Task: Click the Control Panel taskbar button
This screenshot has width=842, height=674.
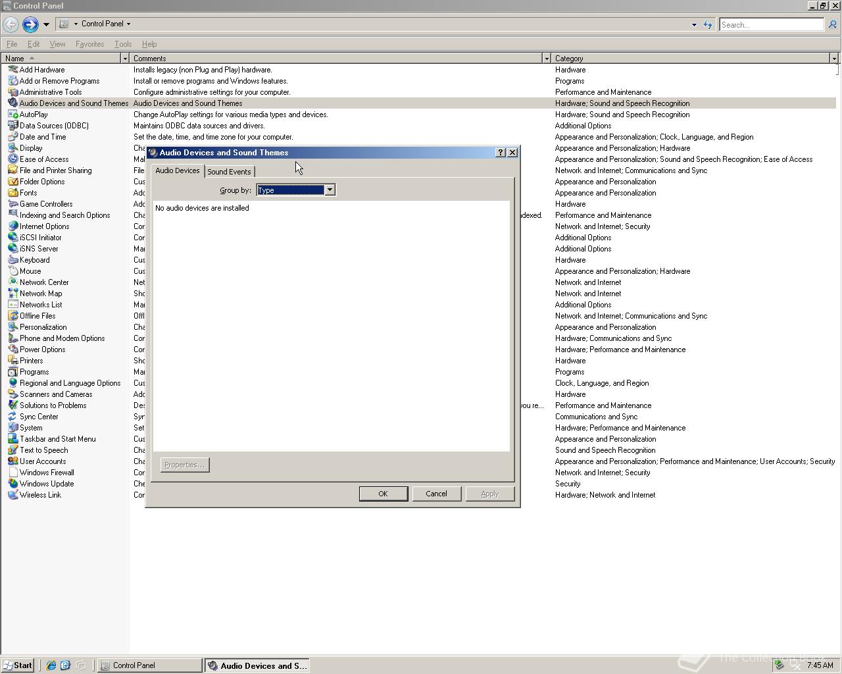Action: (150, 665)
